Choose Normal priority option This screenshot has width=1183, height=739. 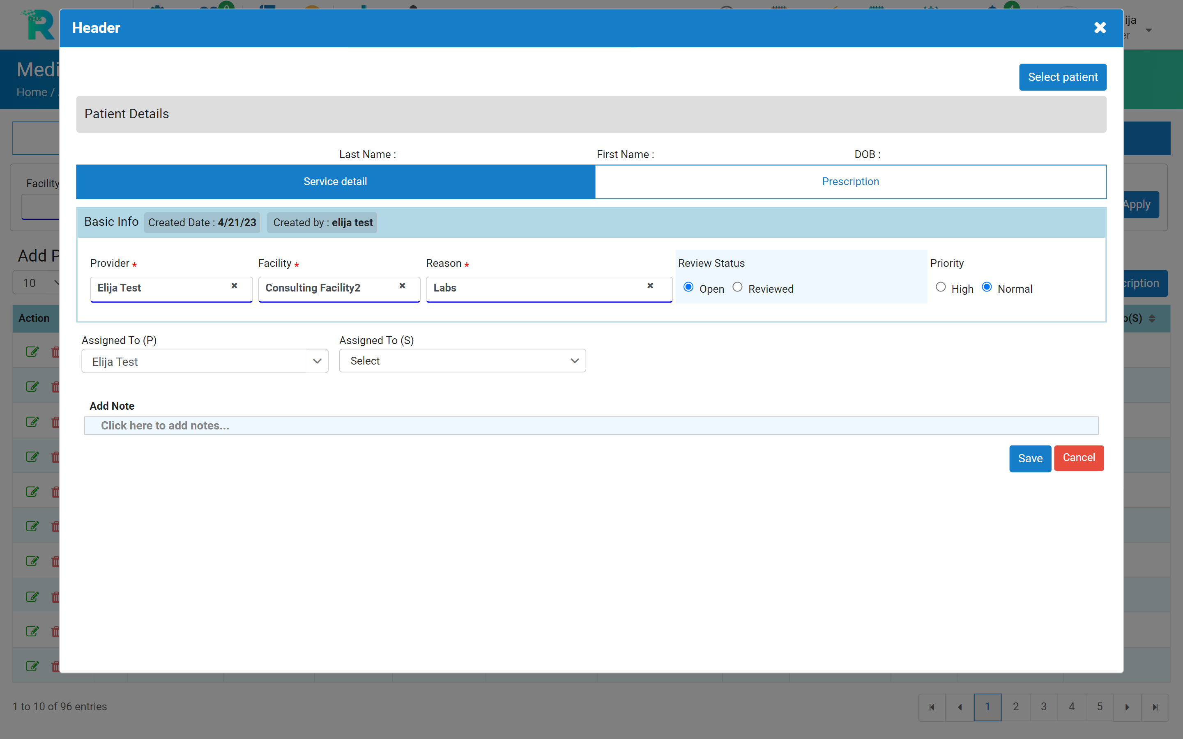(987, 287)
